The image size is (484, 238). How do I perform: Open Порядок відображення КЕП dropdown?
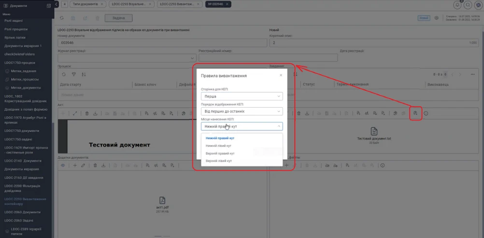pyautogui.click(x=242, y=111)
